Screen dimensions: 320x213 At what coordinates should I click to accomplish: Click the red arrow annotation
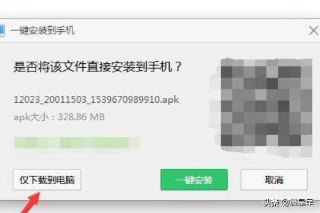[30, 203]
